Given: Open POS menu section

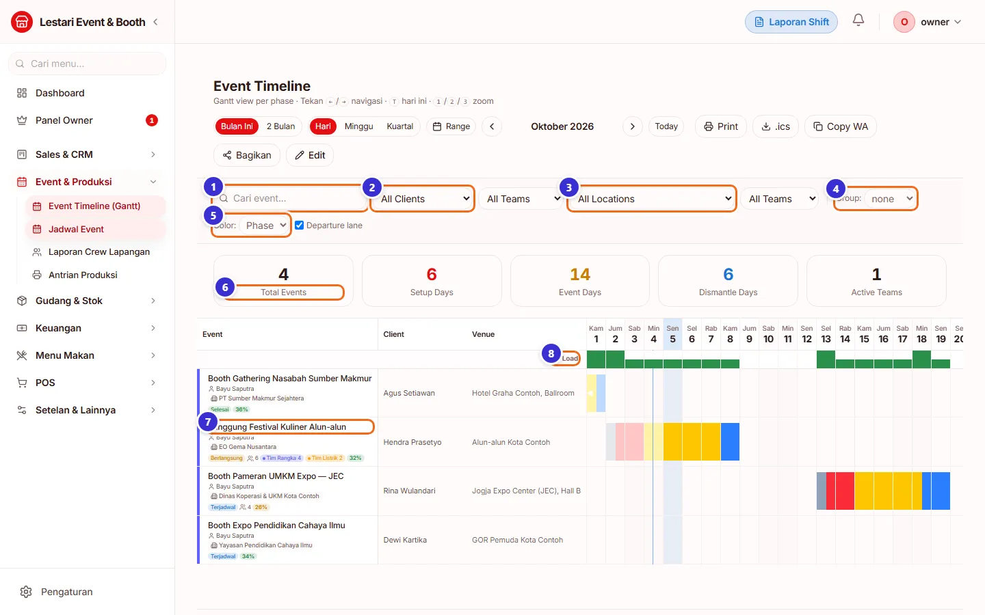Looking at the screenshot, I should pyautogui.click(x=87, y=383).
